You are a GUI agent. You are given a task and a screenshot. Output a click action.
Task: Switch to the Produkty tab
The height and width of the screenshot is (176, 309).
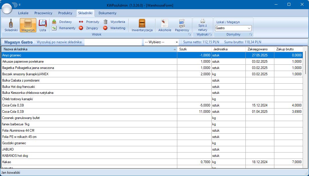[65, 13]
